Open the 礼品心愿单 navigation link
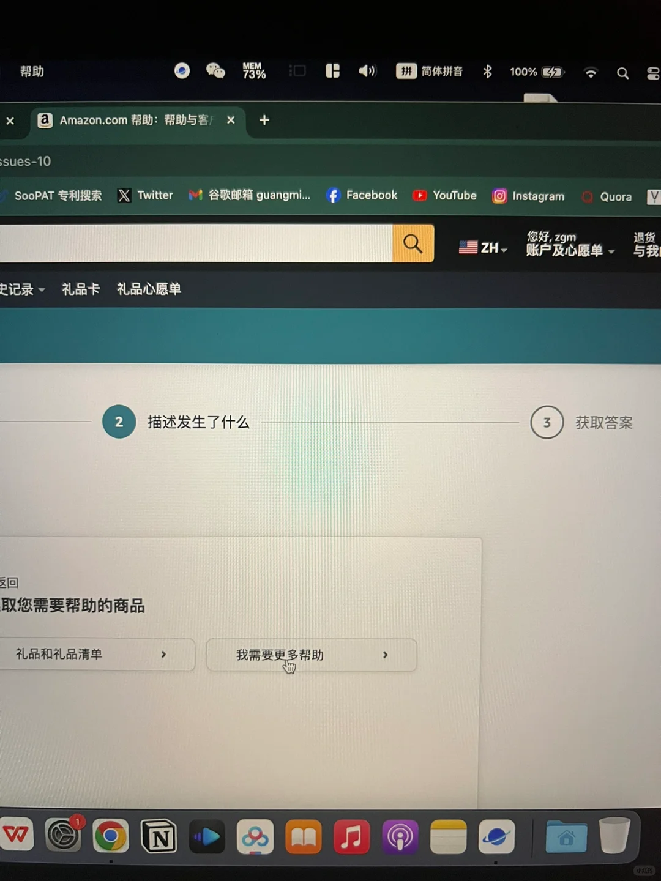This screenshot has height=881, width=661. click(149, 289)
